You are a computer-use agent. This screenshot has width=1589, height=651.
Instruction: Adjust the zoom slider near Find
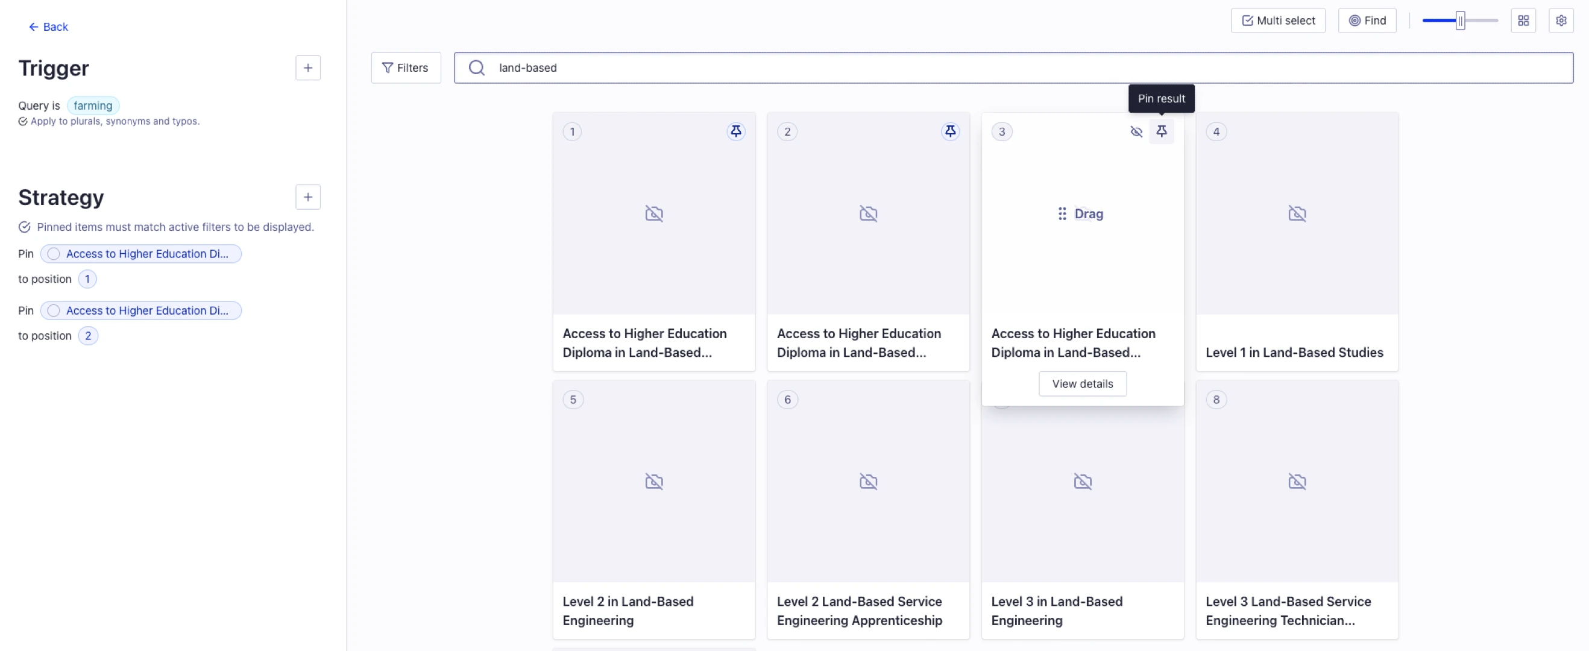click(x=1461, y=20)
